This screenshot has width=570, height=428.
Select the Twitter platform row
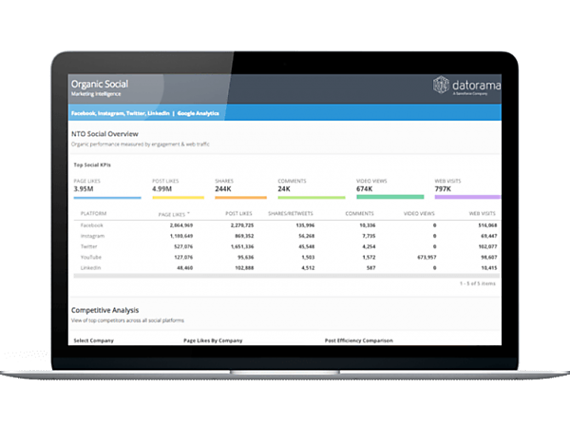[x=287, y=246]
